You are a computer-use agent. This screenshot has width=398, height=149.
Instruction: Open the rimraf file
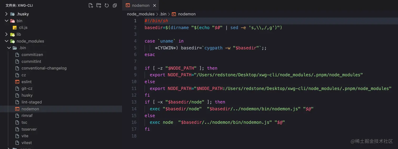coord(27,116)
